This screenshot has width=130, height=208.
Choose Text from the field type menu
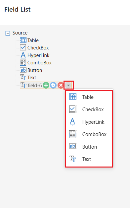point(89,159)
